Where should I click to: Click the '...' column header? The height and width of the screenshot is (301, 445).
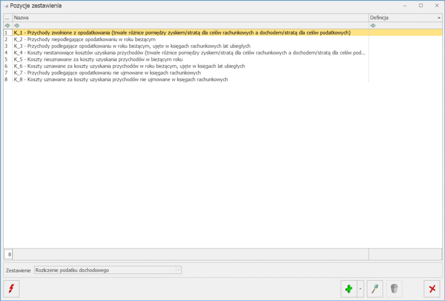(8, 17)
